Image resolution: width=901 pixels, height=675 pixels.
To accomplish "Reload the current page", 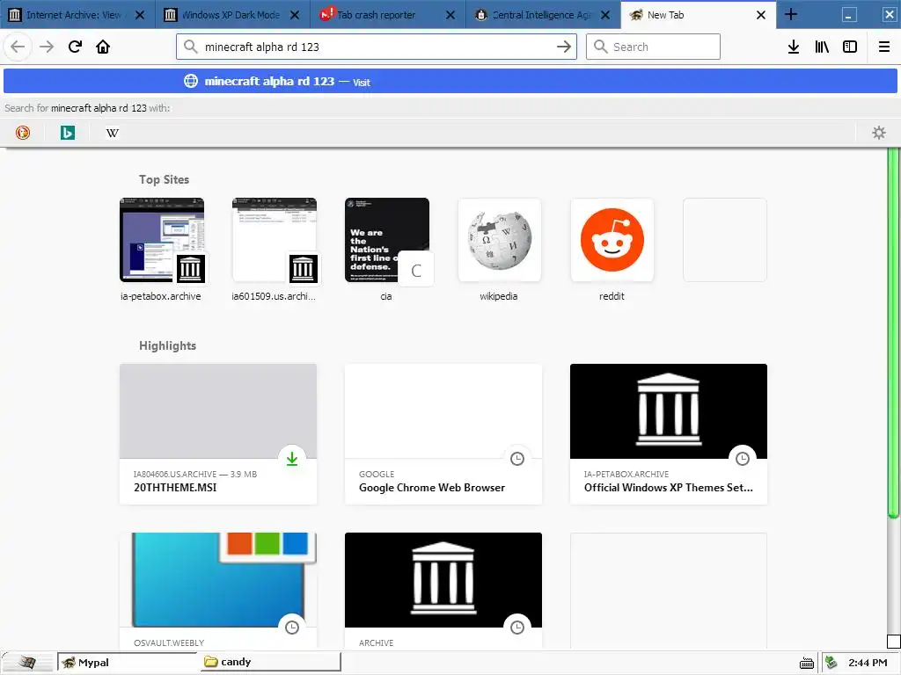I will [x=75, y=47].
